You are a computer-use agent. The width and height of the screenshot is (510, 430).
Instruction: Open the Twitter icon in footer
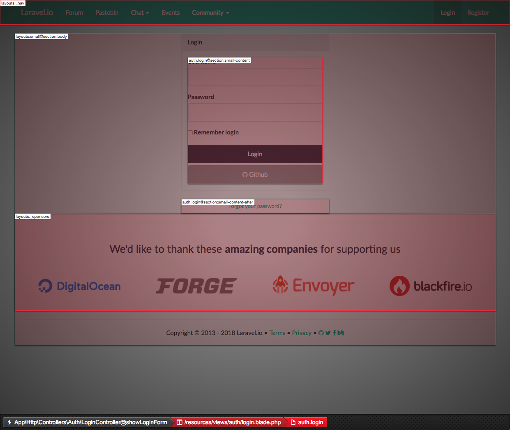[x=328, y=333]
